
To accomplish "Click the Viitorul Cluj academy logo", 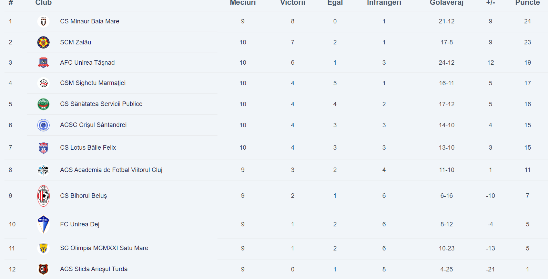I will (43, 170).
